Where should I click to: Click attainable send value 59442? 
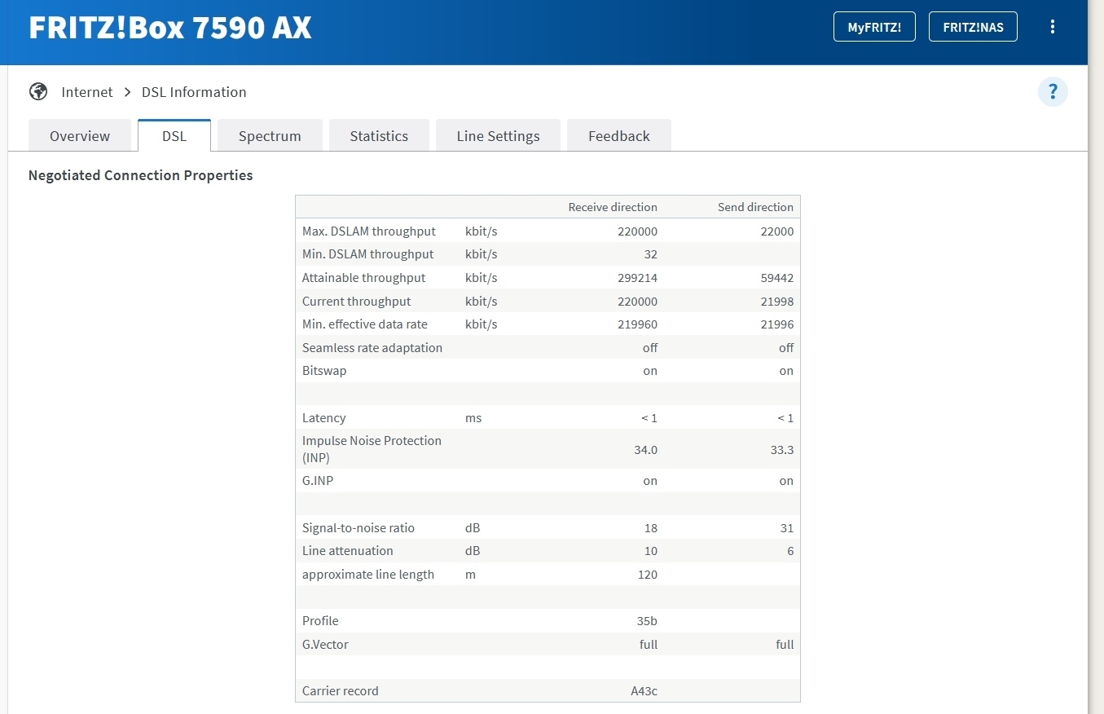[x=776, y=278]
